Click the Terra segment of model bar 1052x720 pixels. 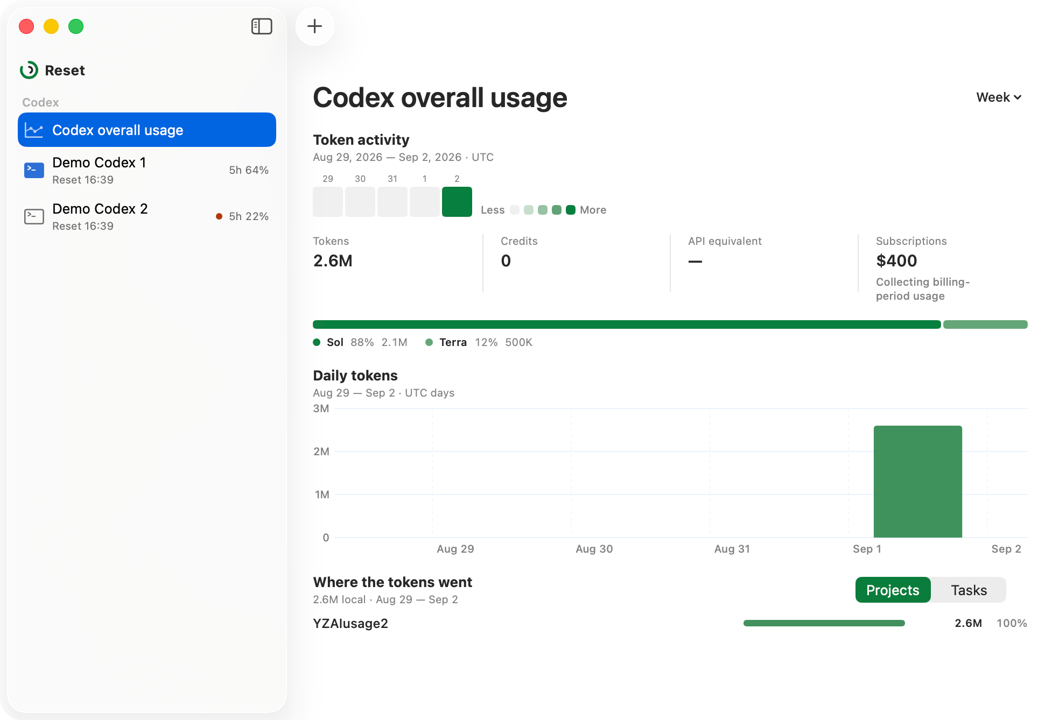pyautogui.click(x=985, y=324)
